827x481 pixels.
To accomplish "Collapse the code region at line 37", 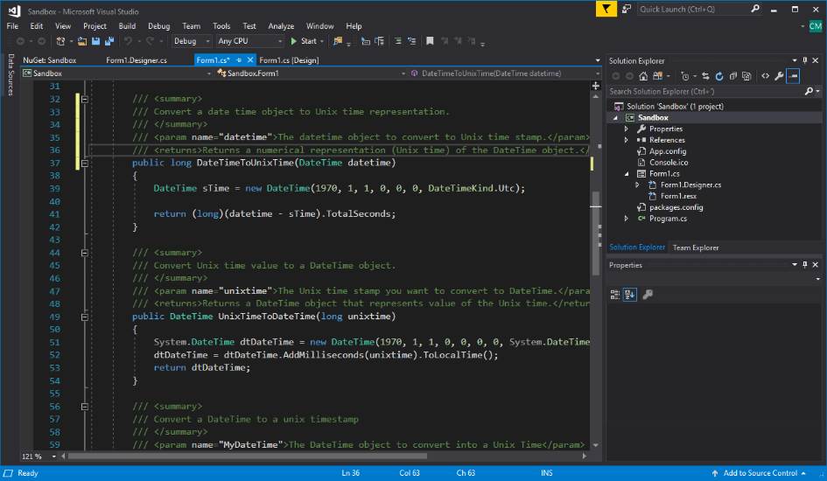I will click(x=85, y=163).
